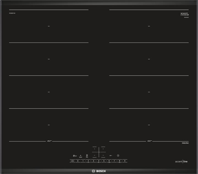The height and width of the screenshot is (174, 198).
Task: Click the accent line label
Action: (x=181, y=162)
